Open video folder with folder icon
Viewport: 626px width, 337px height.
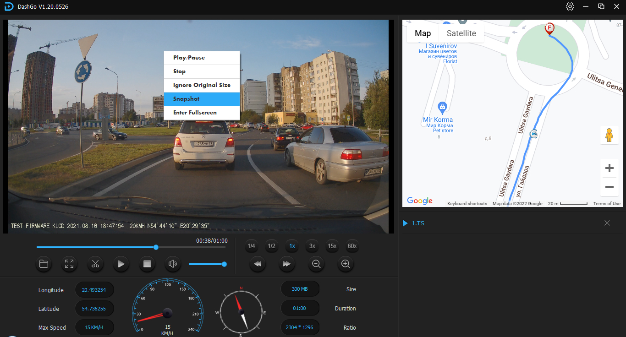point(44,264)
